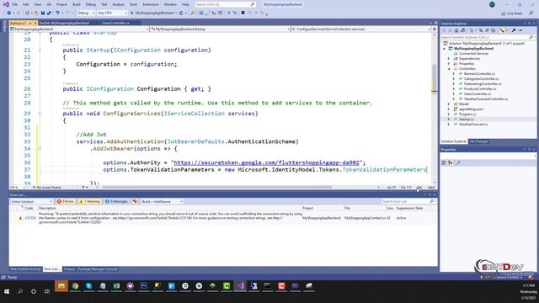The height and width of the screenshot is (303, 539).
Task: Toggle the 0 Errors filter
Action: 66,202
